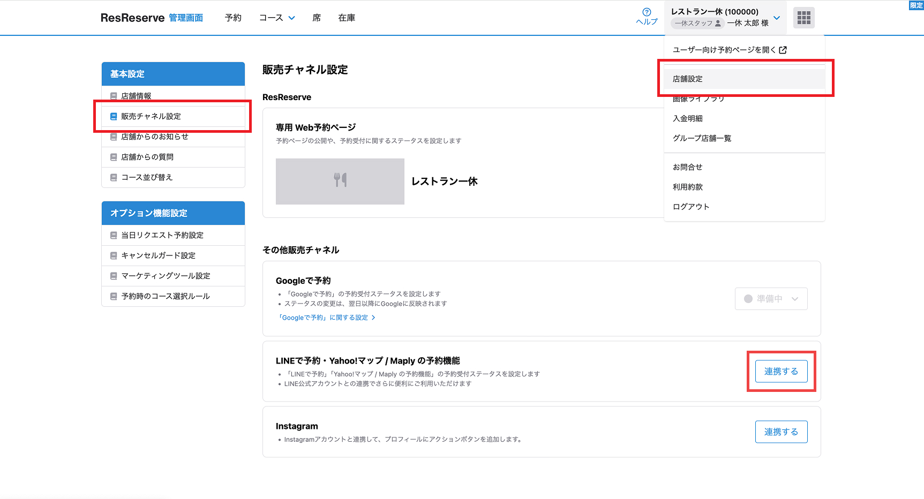Select お問合せ in the account menu

745,167
